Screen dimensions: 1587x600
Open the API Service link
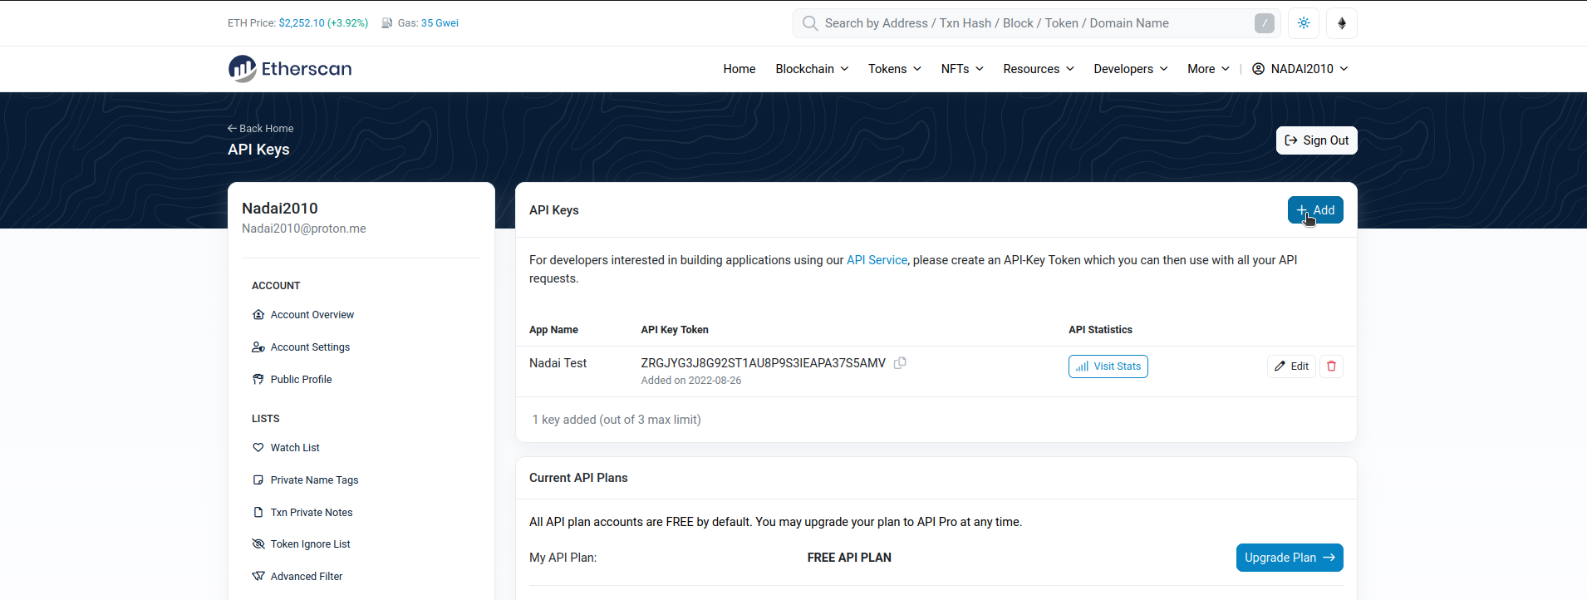coord(877,260)
